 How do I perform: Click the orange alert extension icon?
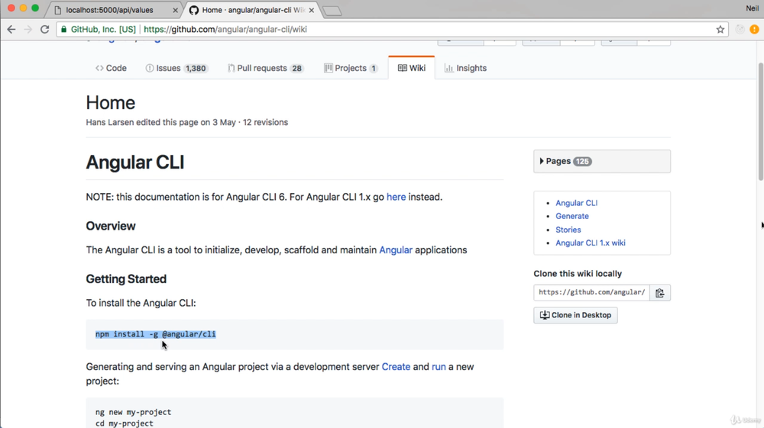click(754, 29)
